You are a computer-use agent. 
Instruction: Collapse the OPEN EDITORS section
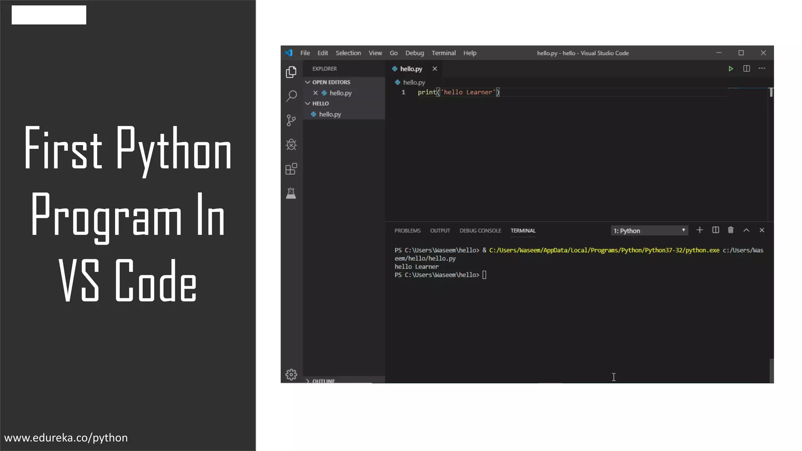point(308,82)
